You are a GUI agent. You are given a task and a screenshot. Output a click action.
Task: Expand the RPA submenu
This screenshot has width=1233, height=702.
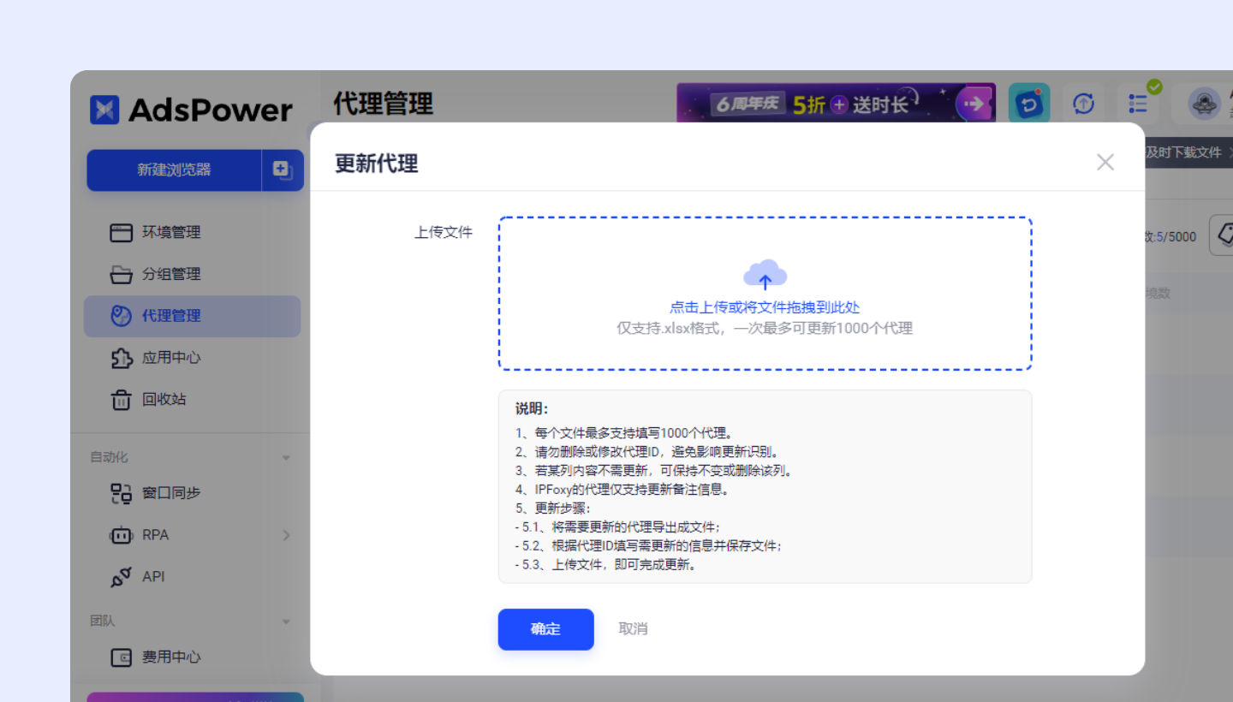[287, 534]
